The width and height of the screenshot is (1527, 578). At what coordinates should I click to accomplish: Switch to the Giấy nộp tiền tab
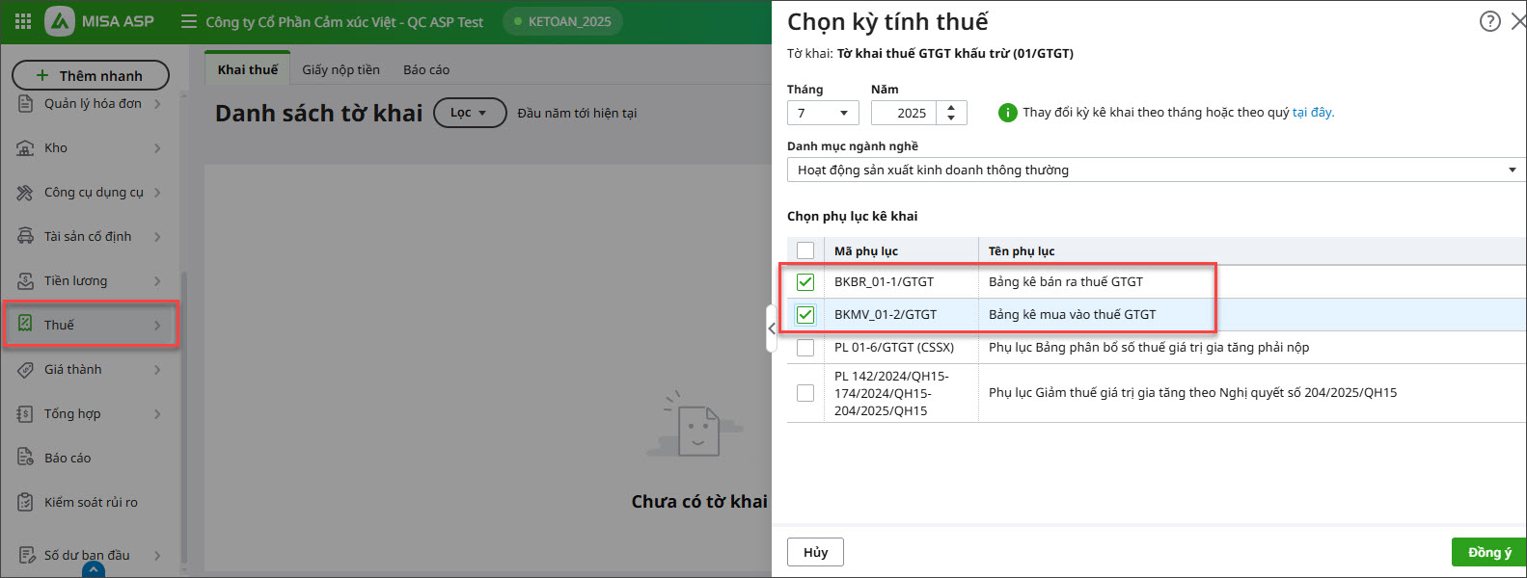pyautogui.click(x=341, y=69)
